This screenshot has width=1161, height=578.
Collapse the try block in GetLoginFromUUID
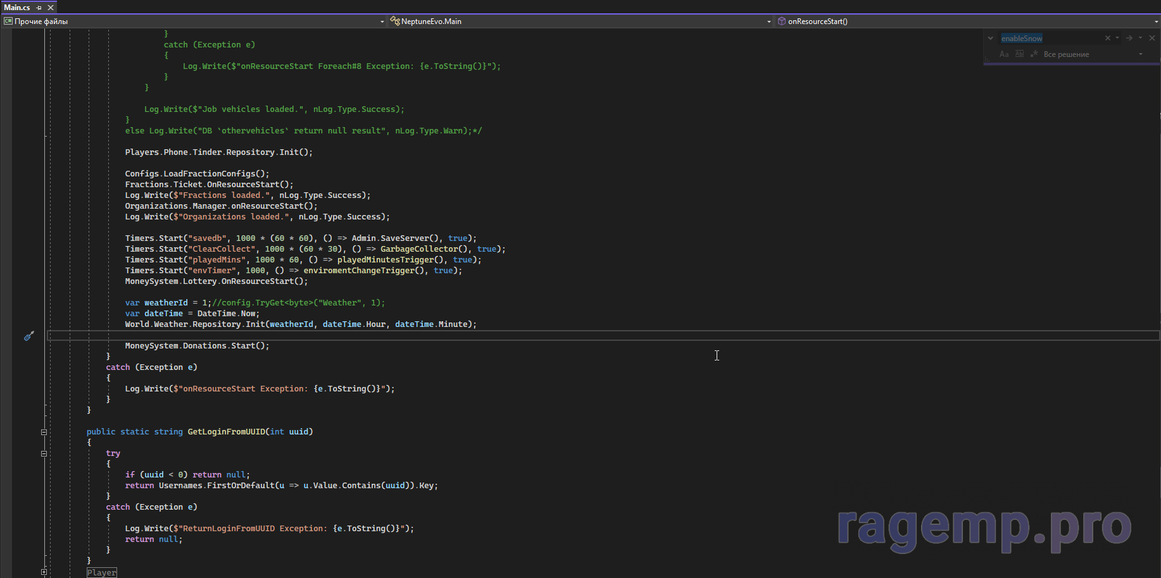pos(44,453)
